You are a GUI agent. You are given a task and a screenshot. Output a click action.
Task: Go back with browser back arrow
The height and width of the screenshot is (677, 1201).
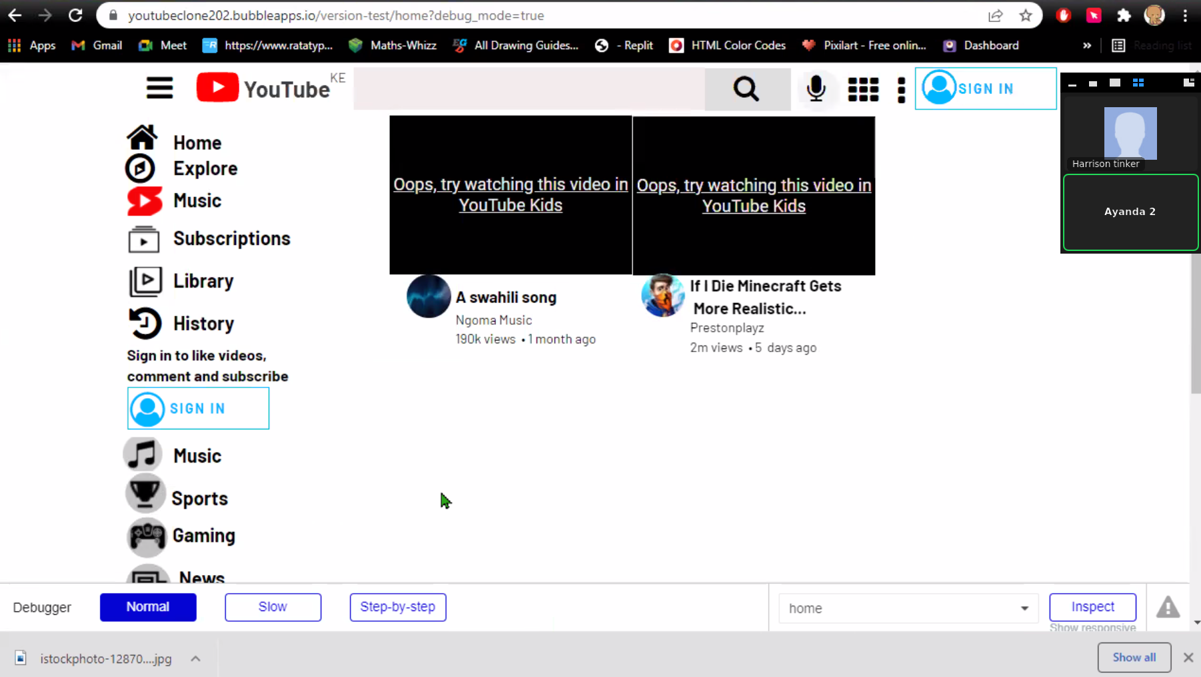coord(15,15)
